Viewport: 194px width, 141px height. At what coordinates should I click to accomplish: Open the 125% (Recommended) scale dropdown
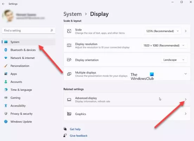point(163,31)
